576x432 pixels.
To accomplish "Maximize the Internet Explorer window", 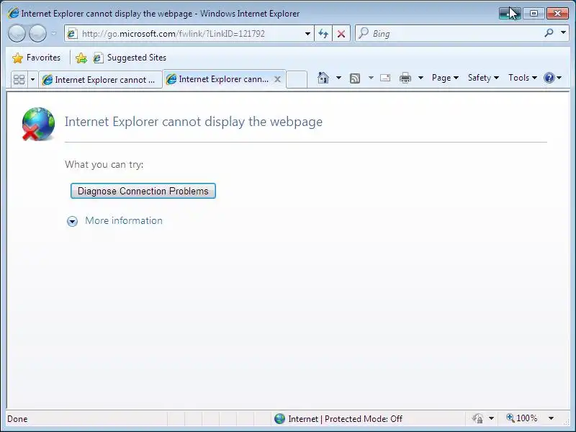I will (x=534, y=13).
